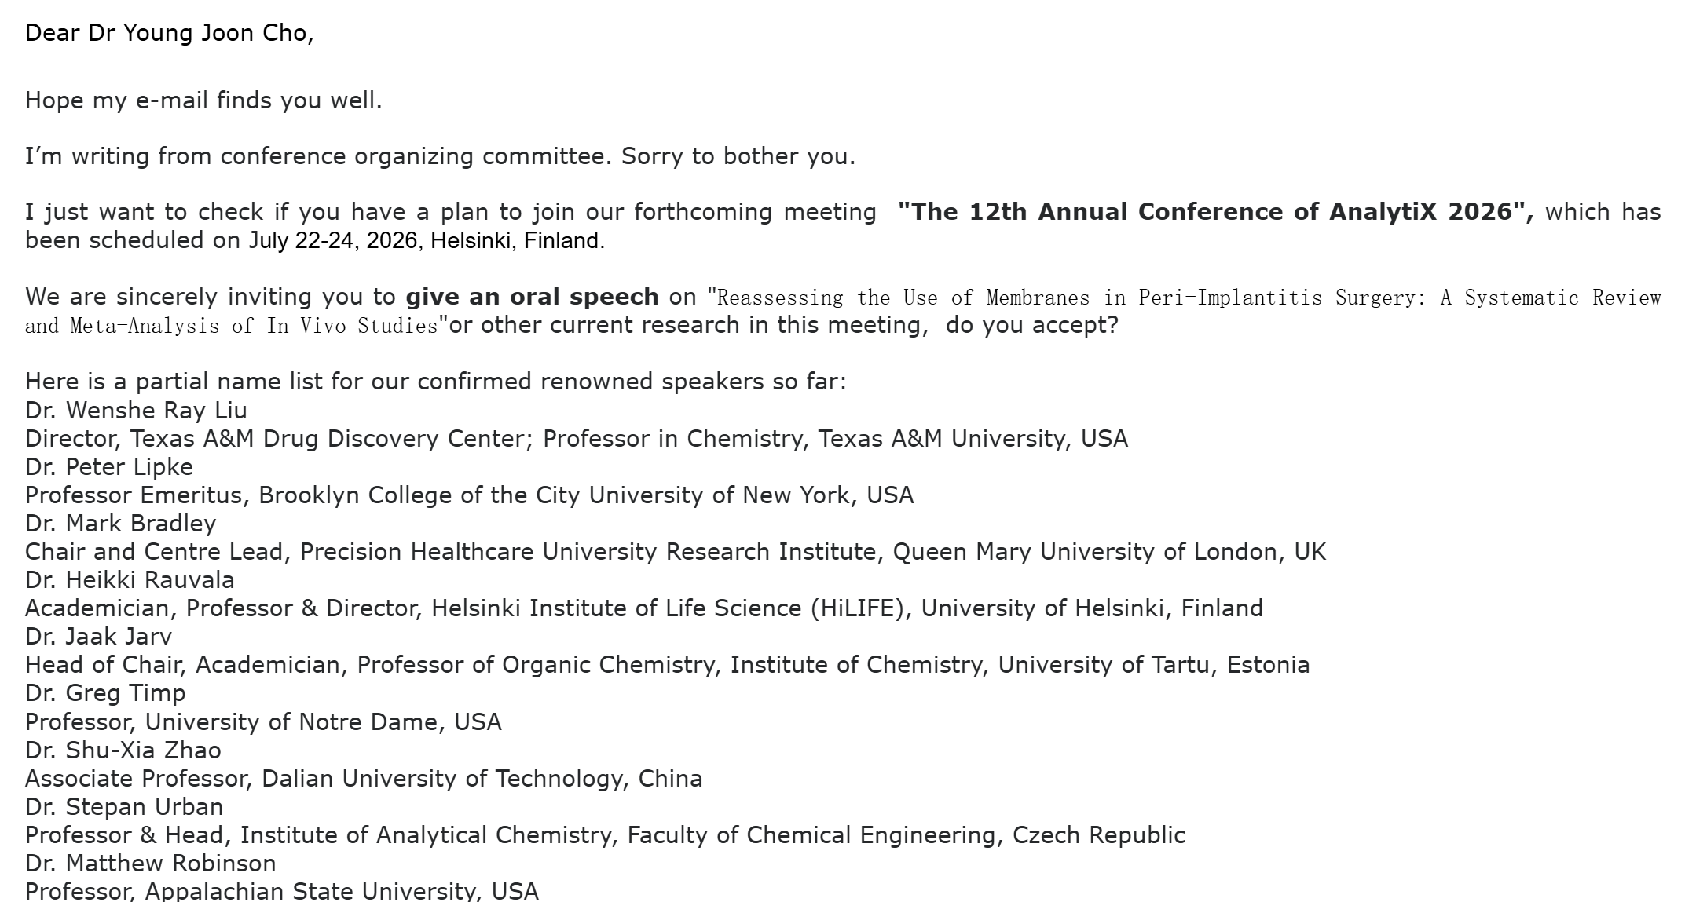Viewport: 1685px width, 902px height.
Task: Click speaker name 'Dr. Heikki Rauvala'
Action: (x=130, y=579)
